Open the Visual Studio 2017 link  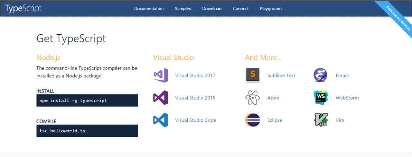(x=195, y=75)
